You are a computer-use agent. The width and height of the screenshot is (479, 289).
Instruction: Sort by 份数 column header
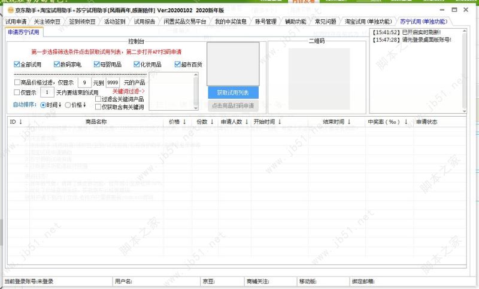tap(205, 121)
